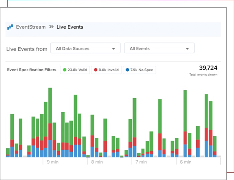Click the double-chevron breadcrumb separator
Viewport: 234px width, 180px height.
51,27
